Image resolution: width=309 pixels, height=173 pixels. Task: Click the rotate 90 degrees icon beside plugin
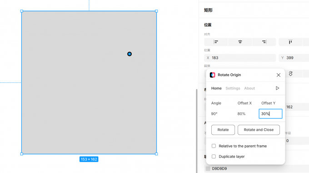[290, 74]
